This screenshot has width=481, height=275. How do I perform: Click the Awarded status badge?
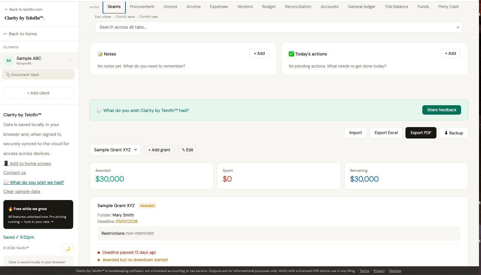coord(147,206)
